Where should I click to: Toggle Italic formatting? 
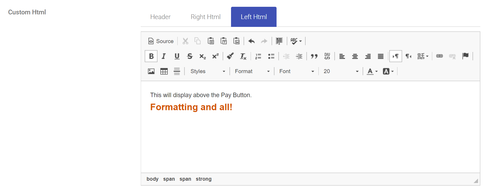coord(164,56)
